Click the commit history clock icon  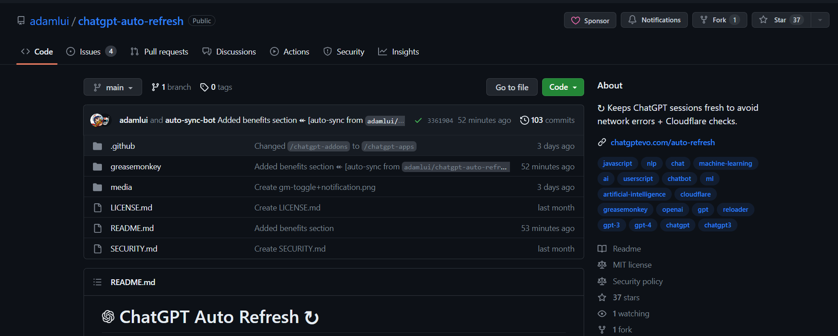pos(525,120)
